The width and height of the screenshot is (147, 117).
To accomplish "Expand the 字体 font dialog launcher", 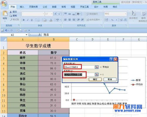I will pos(60,25).
